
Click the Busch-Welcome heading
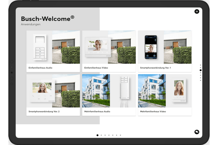coord(48,18)
